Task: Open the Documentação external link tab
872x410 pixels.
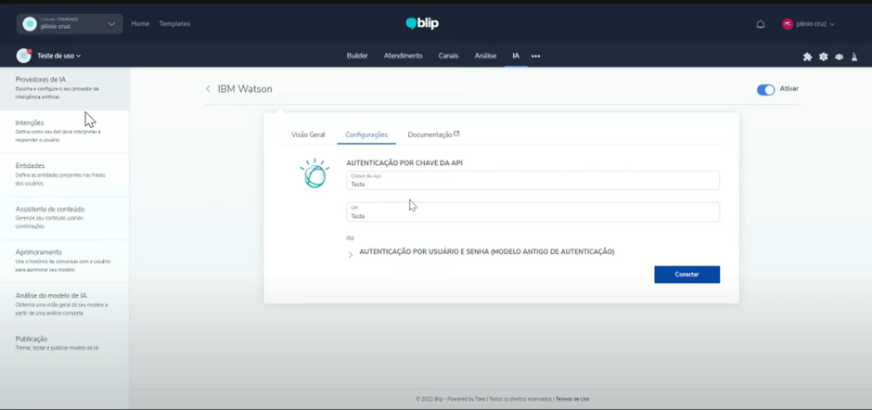Action: 434,135
